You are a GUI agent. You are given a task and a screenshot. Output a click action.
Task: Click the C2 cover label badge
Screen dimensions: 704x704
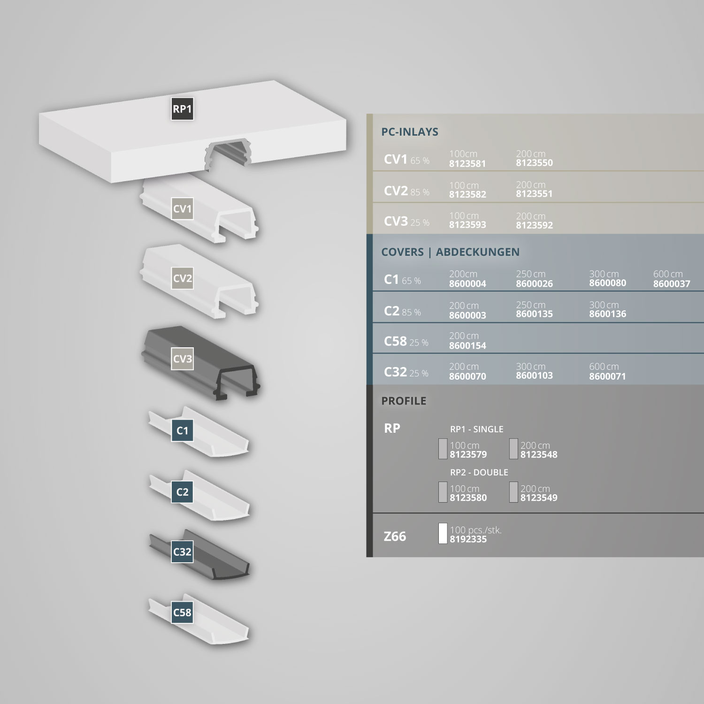(x=182, y=492)
